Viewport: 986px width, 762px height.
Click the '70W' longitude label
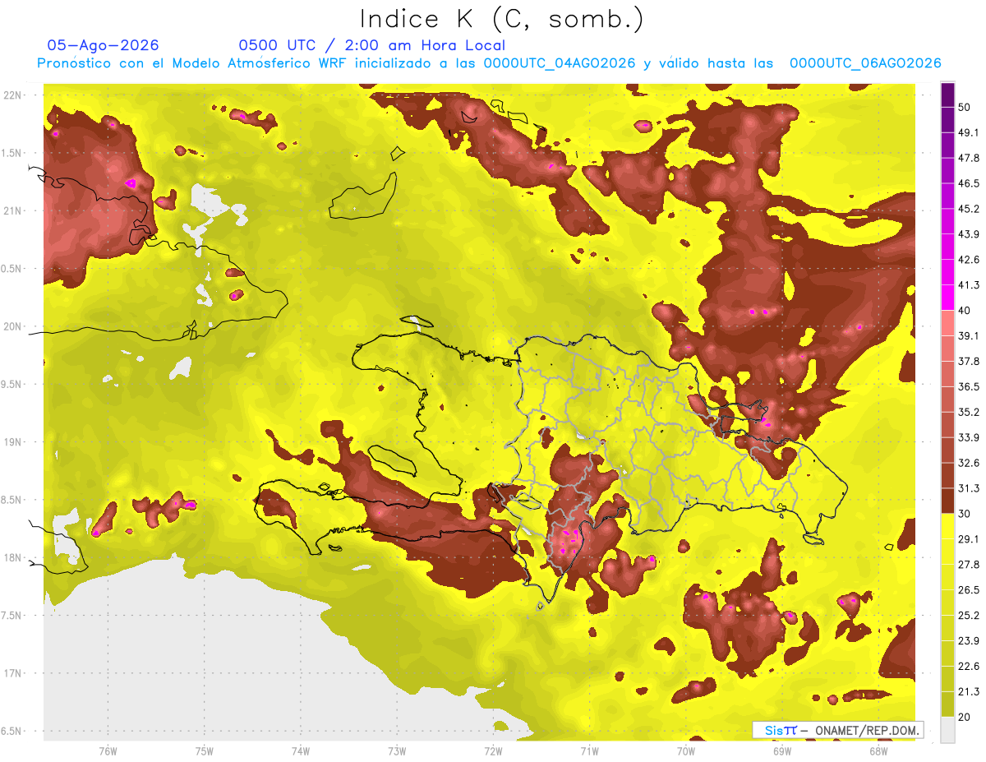coord(686,750)
